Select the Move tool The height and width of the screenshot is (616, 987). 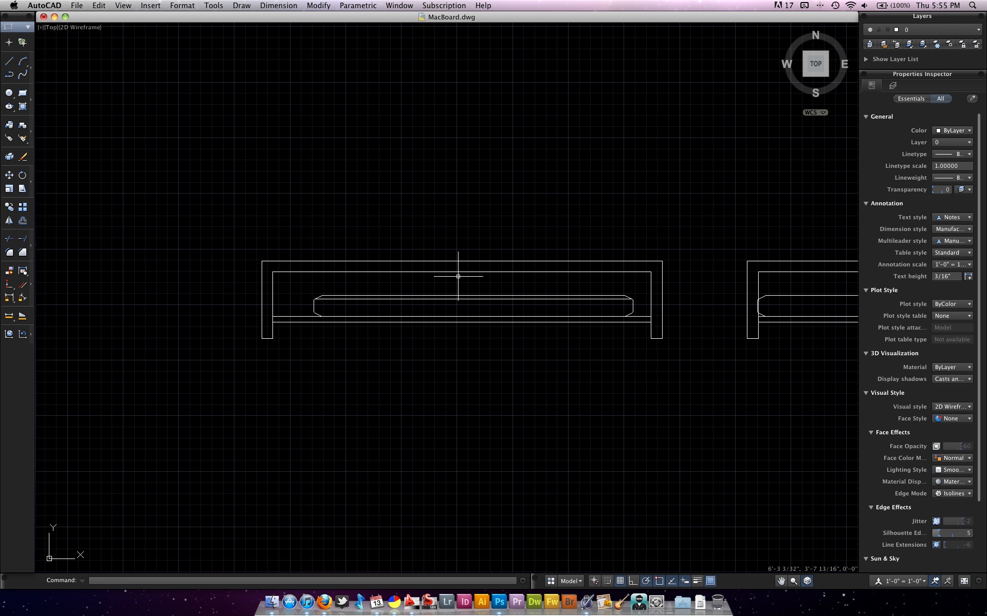pyautogui.click(x=9, y=175)
